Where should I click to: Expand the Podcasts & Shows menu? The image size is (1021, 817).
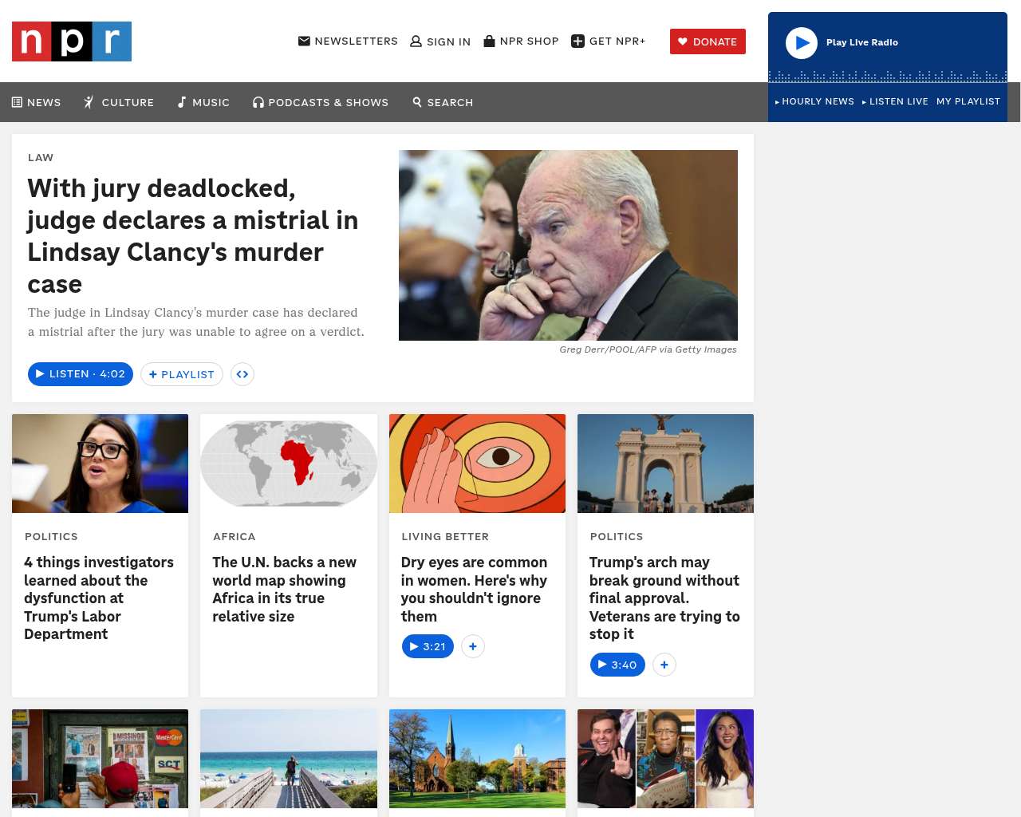point(321,102)
